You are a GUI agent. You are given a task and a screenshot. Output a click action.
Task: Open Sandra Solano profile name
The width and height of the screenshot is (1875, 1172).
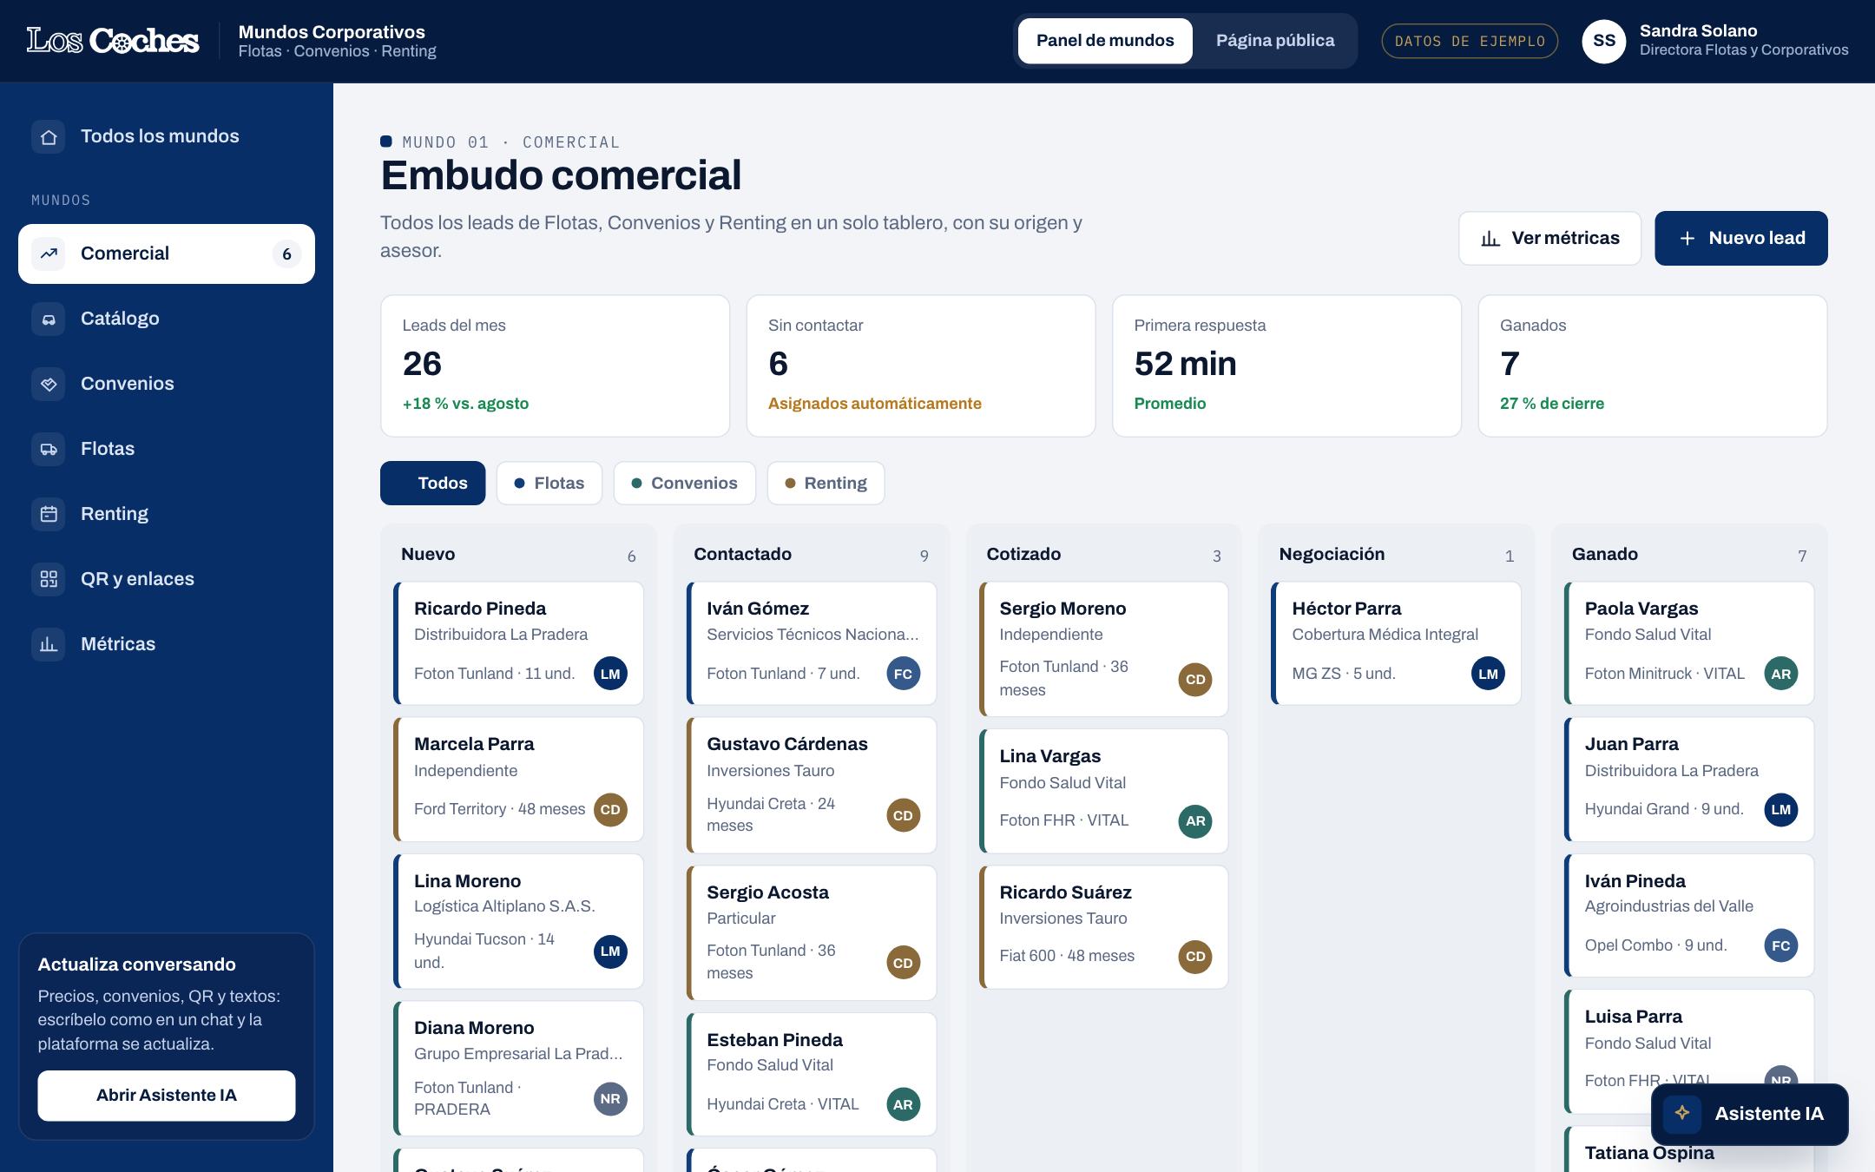(1698, 31)
